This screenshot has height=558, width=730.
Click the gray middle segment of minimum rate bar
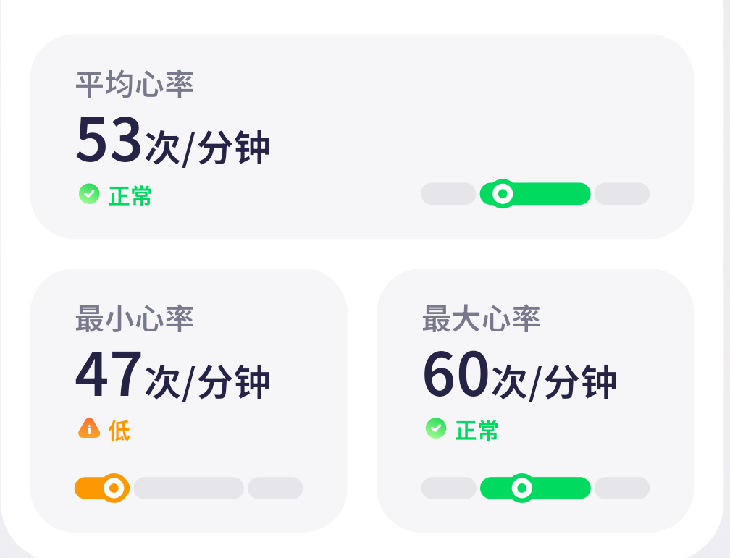click(188, 489)
